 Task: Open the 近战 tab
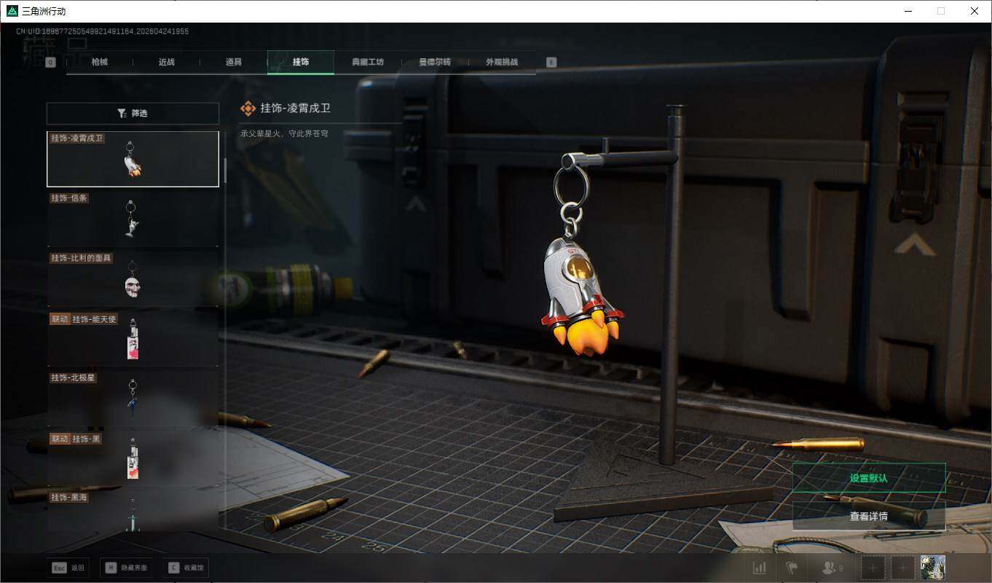coord(167,62)
